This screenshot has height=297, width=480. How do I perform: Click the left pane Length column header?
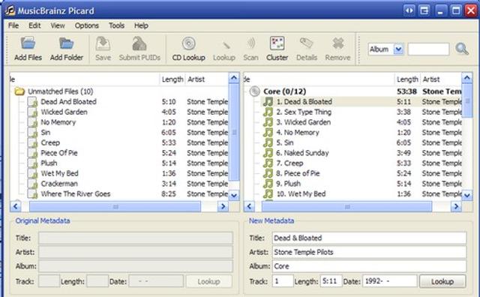(172, 79)
